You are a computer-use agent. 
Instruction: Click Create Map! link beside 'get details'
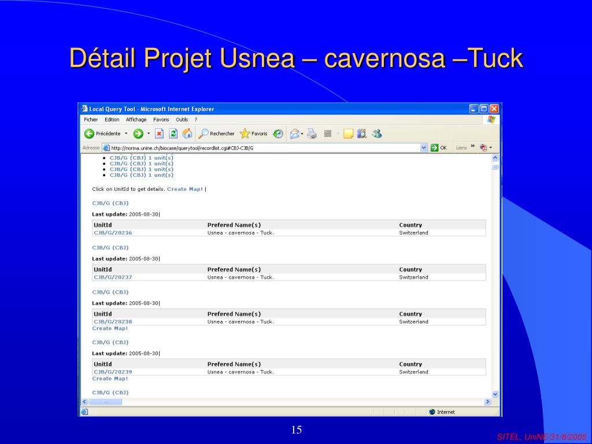pos(185,189)
